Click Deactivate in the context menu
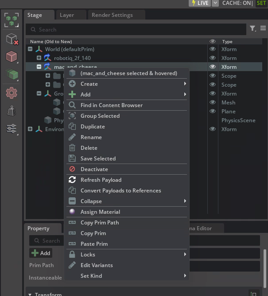 [x=94, y=169]
